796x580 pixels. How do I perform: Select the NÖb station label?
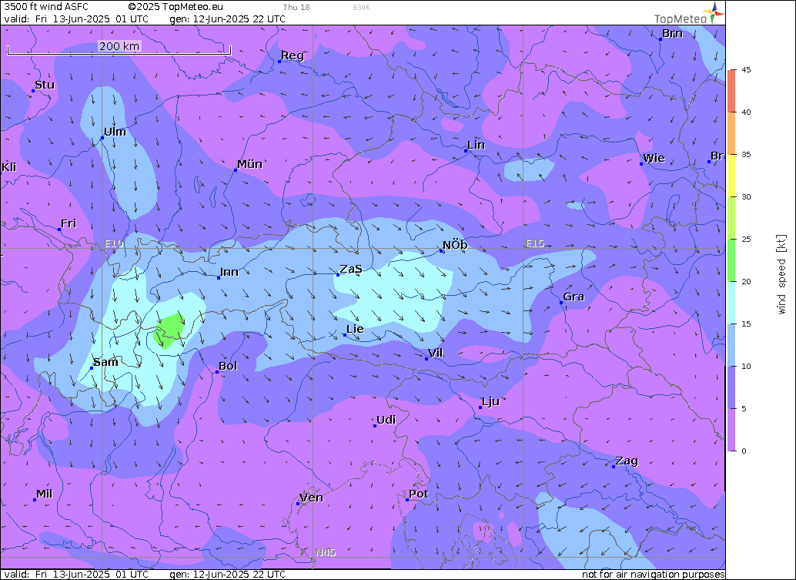pos(455,245)
